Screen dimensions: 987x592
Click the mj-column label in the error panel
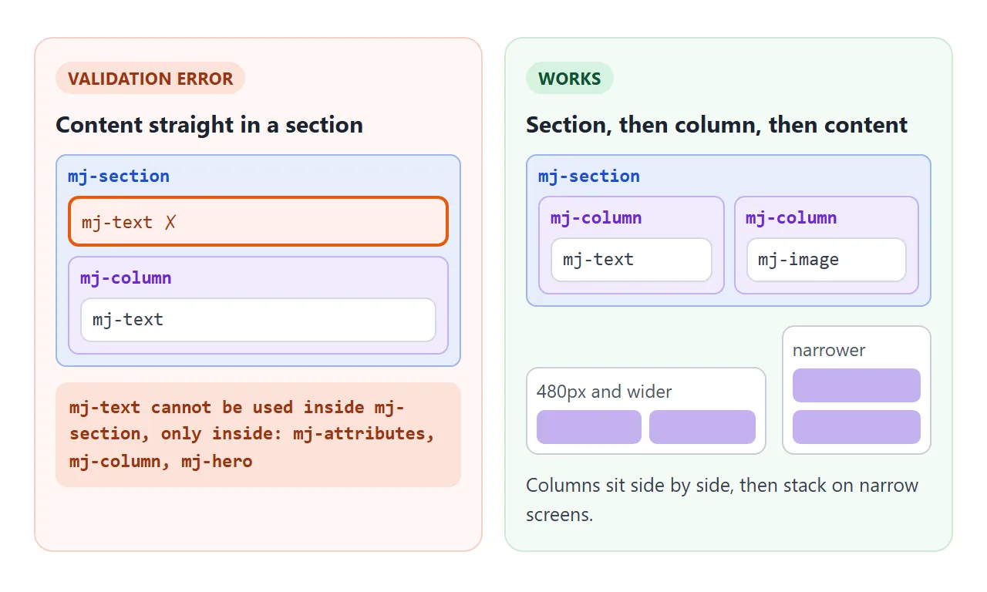tap(126, 278)
